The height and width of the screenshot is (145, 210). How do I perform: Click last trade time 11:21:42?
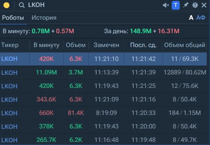point(144,59)
